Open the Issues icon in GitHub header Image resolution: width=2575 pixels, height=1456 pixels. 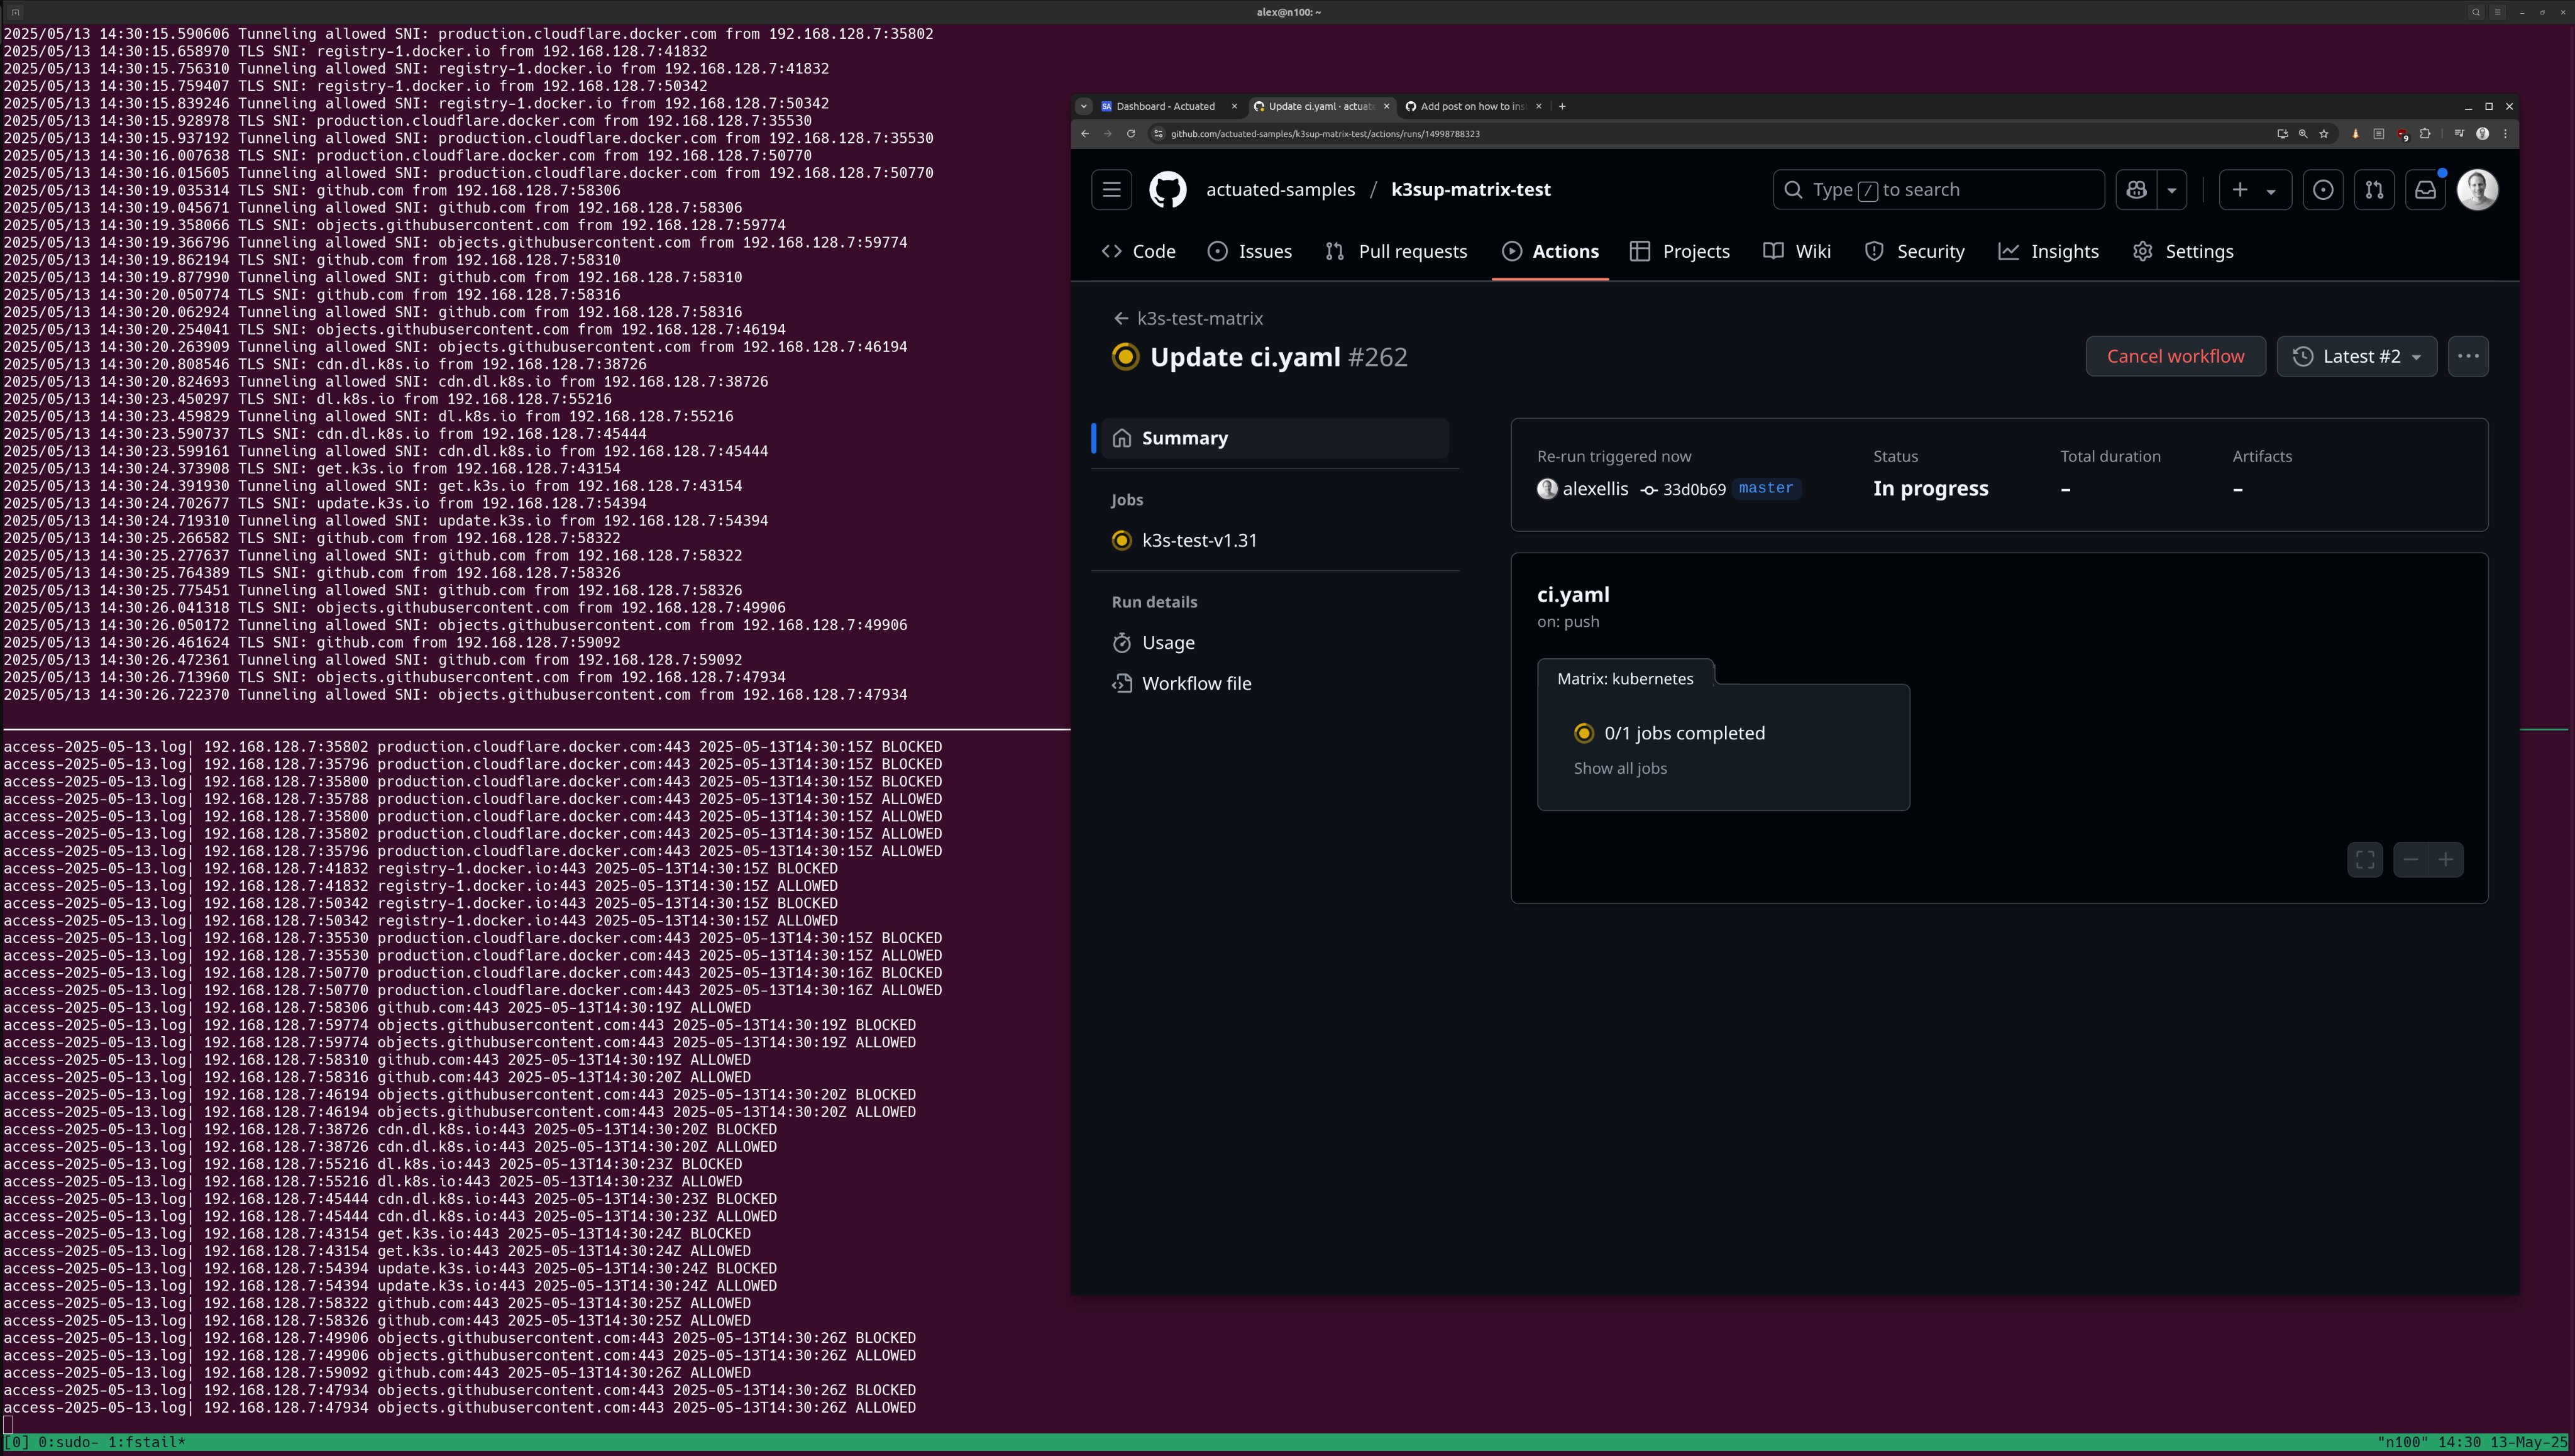(x=2323, y=190)
